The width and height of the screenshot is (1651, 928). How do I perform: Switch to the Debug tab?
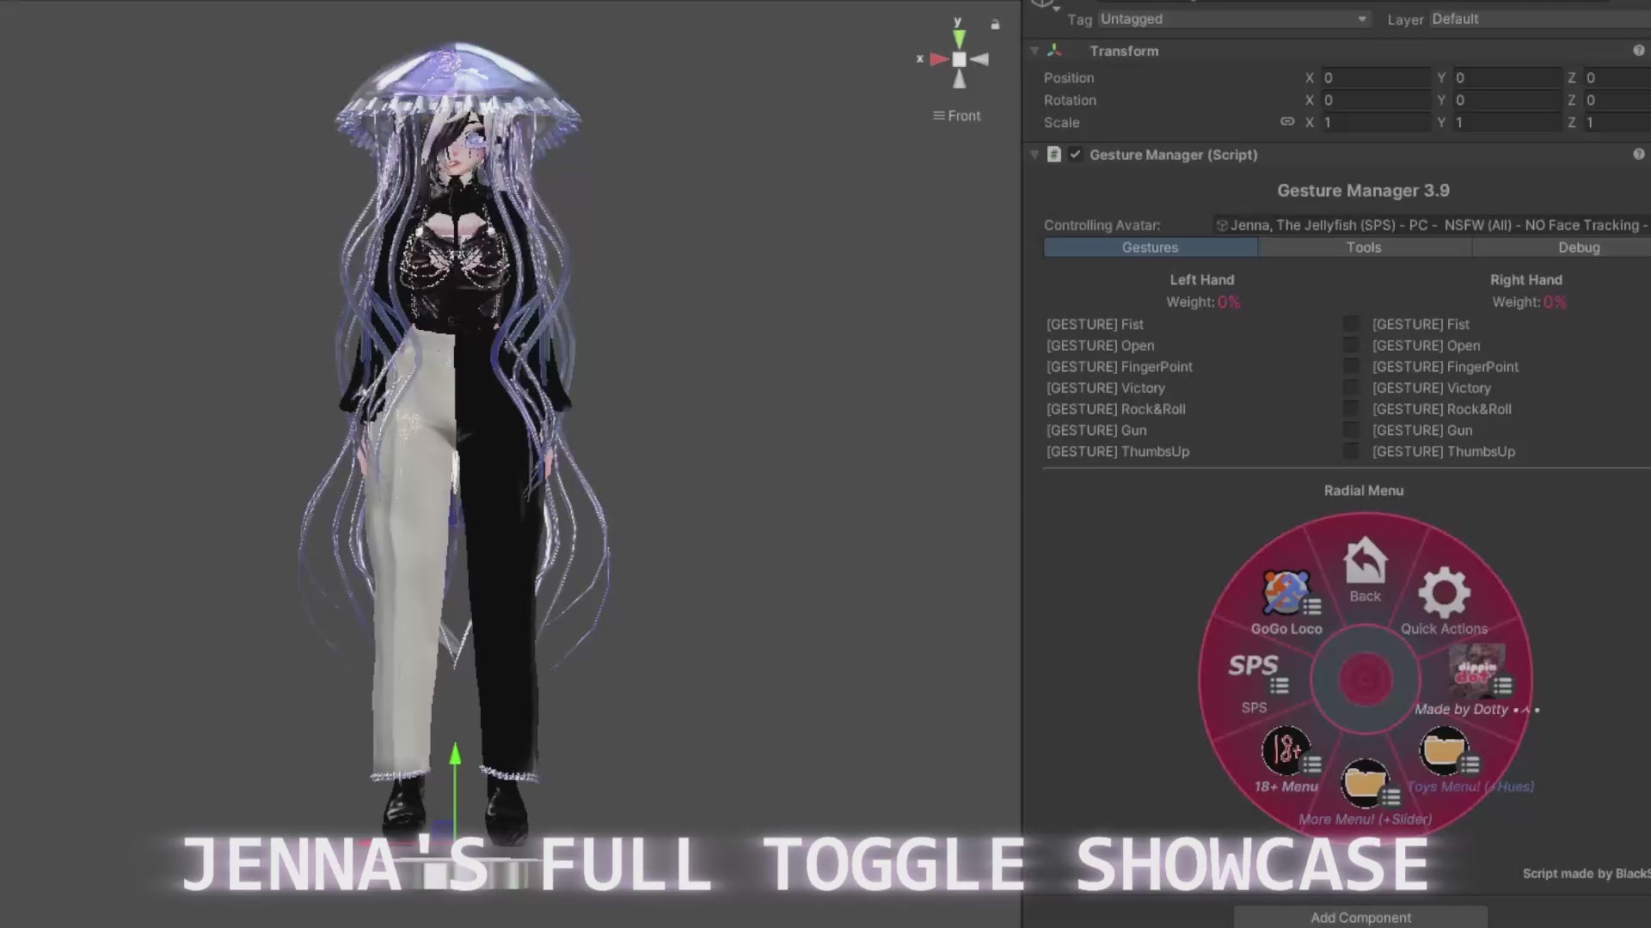coord(1578,247)
